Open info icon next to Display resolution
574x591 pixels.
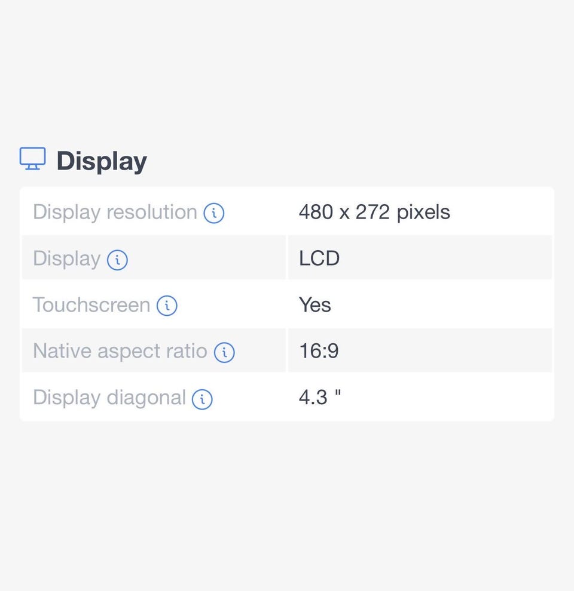click(x=213, y=213)
